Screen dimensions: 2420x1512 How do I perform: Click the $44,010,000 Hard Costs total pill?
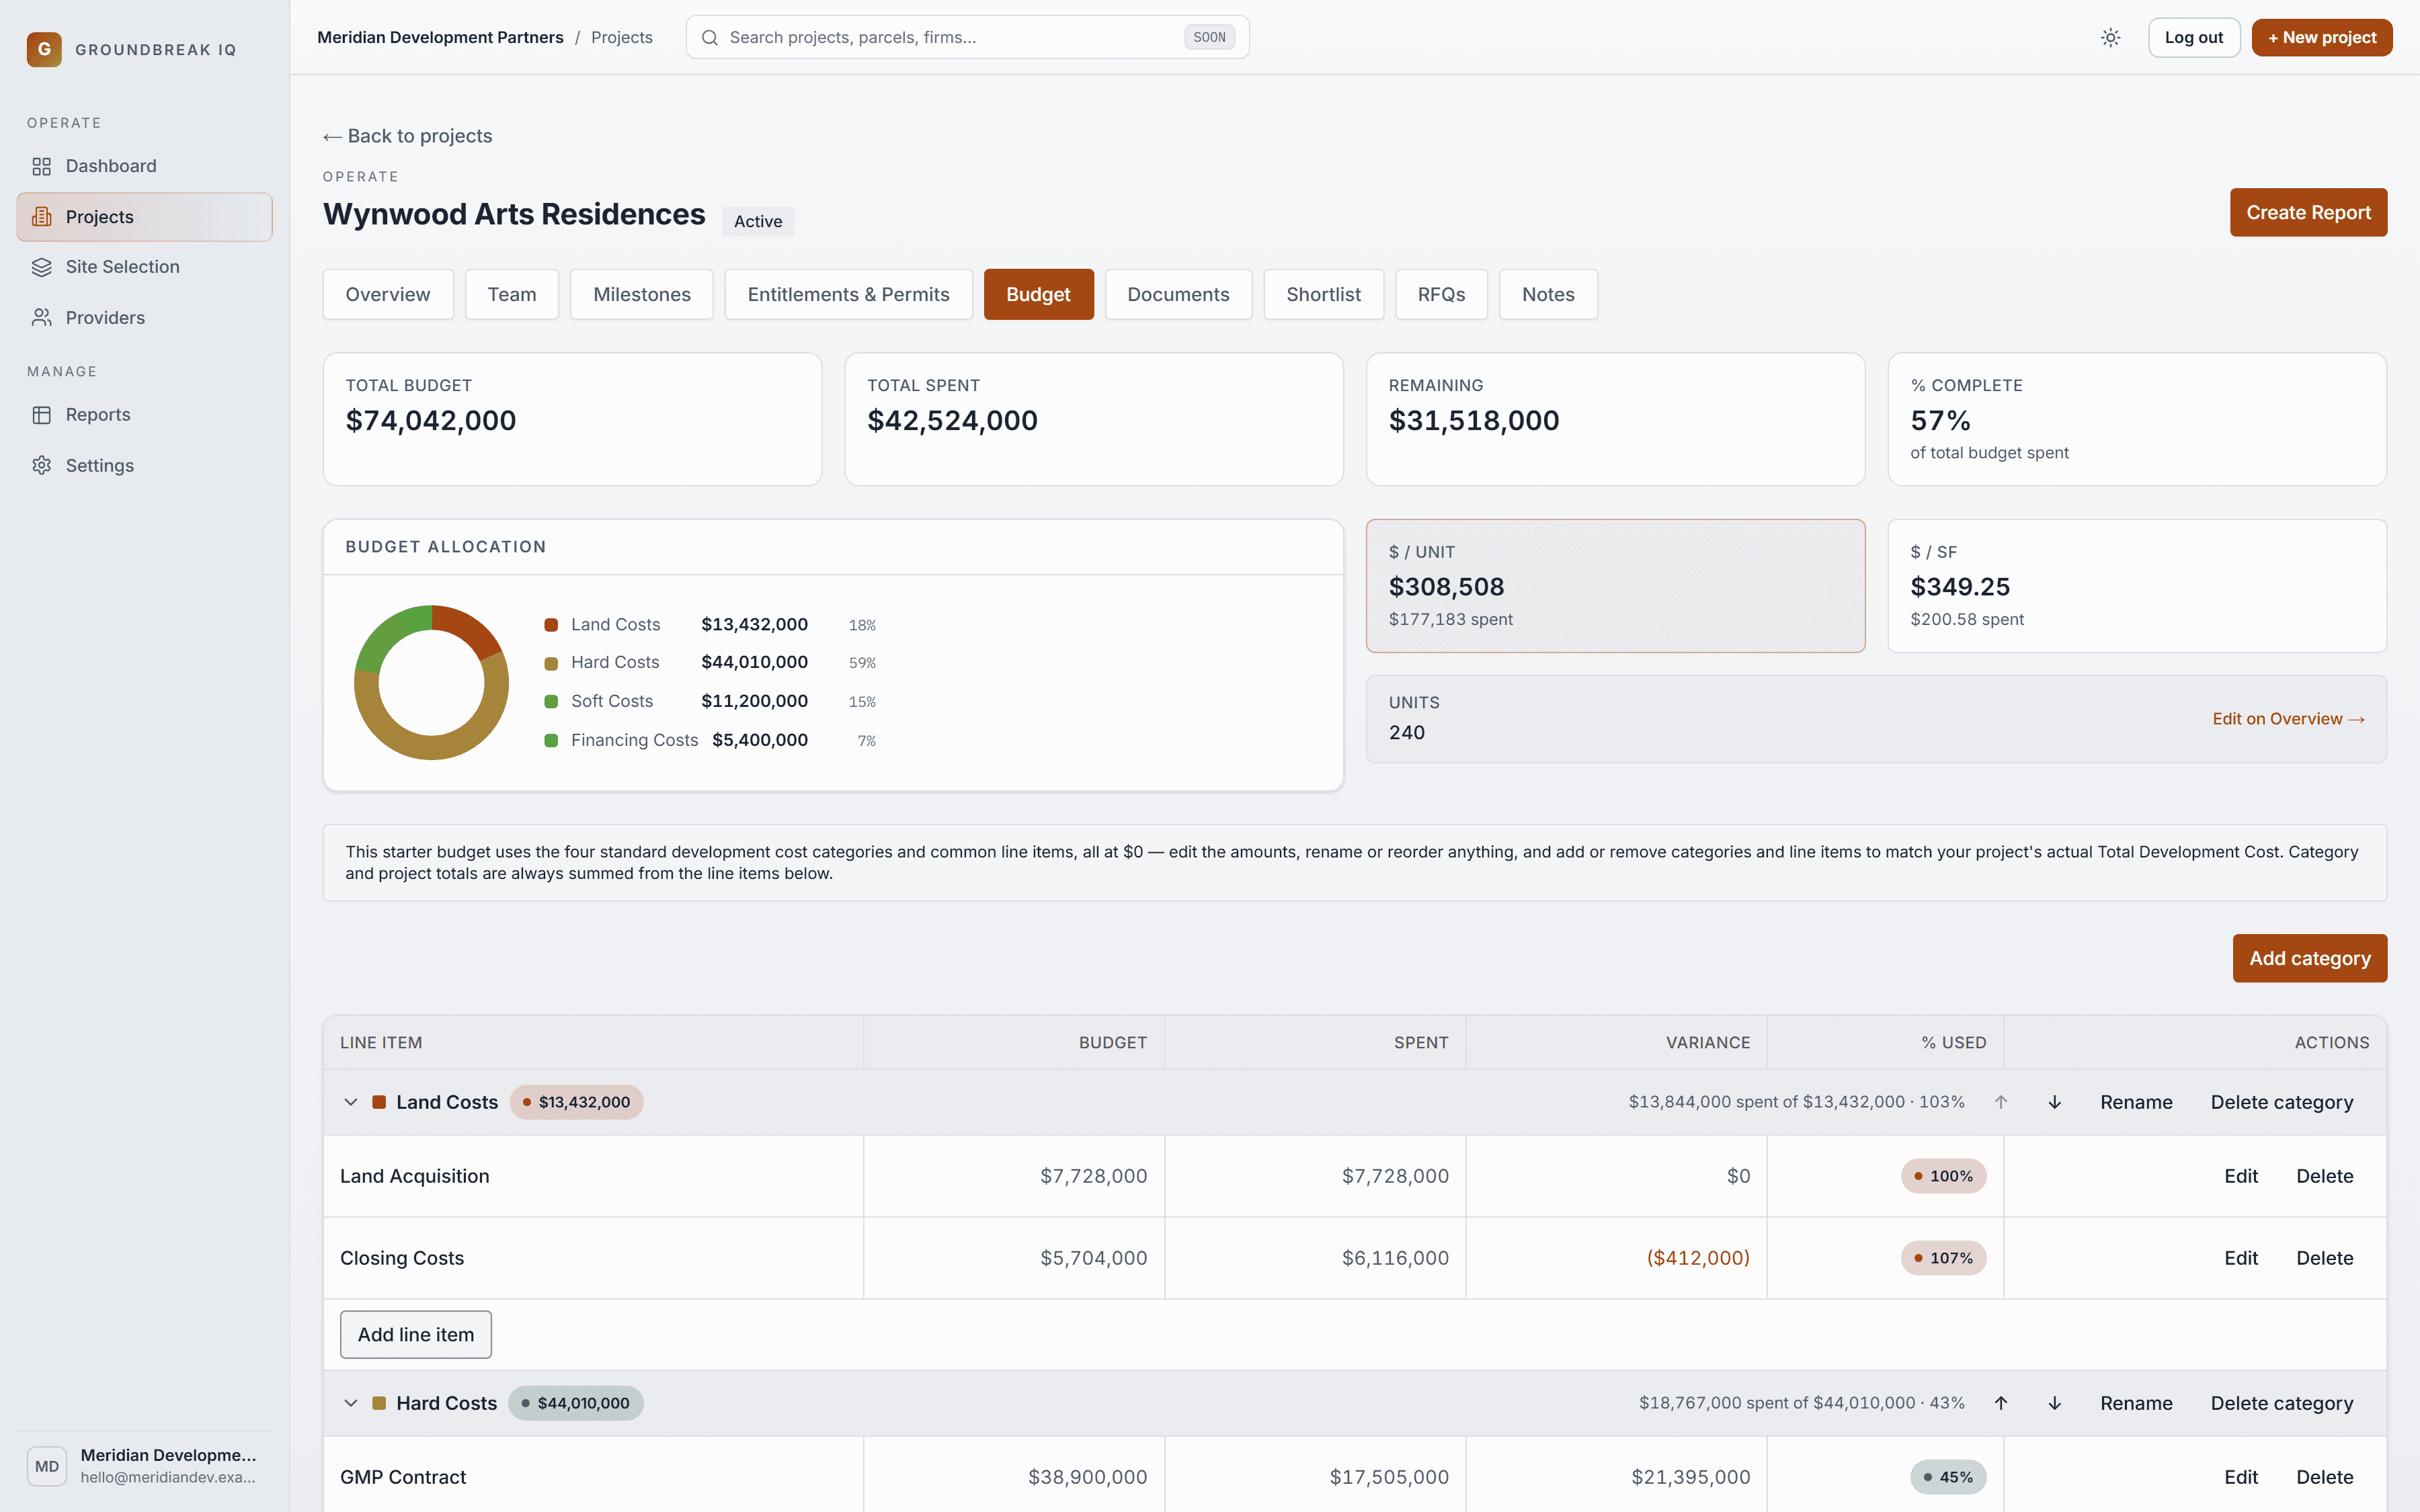576,1403
